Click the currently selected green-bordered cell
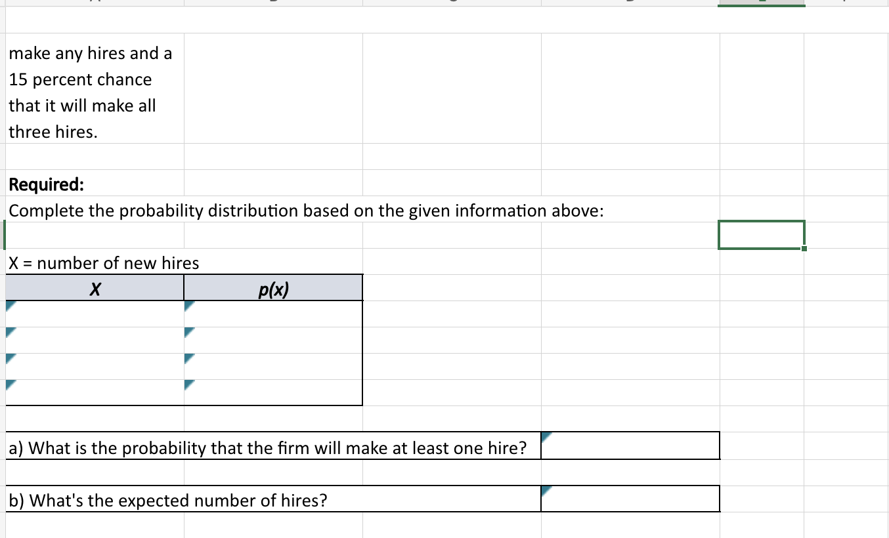 pyautogui.click(x=762, y=234)
